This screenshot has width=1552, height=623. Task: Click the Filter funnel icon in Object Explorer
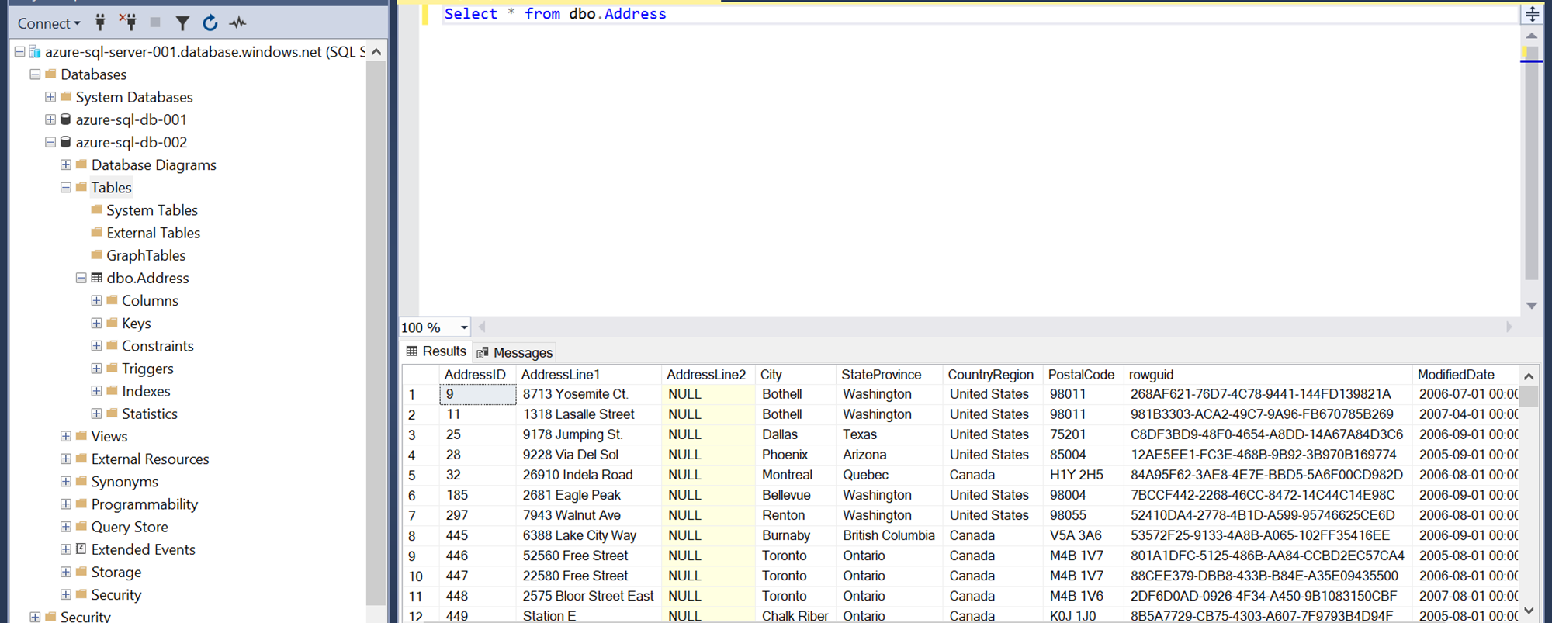(182, 23)
